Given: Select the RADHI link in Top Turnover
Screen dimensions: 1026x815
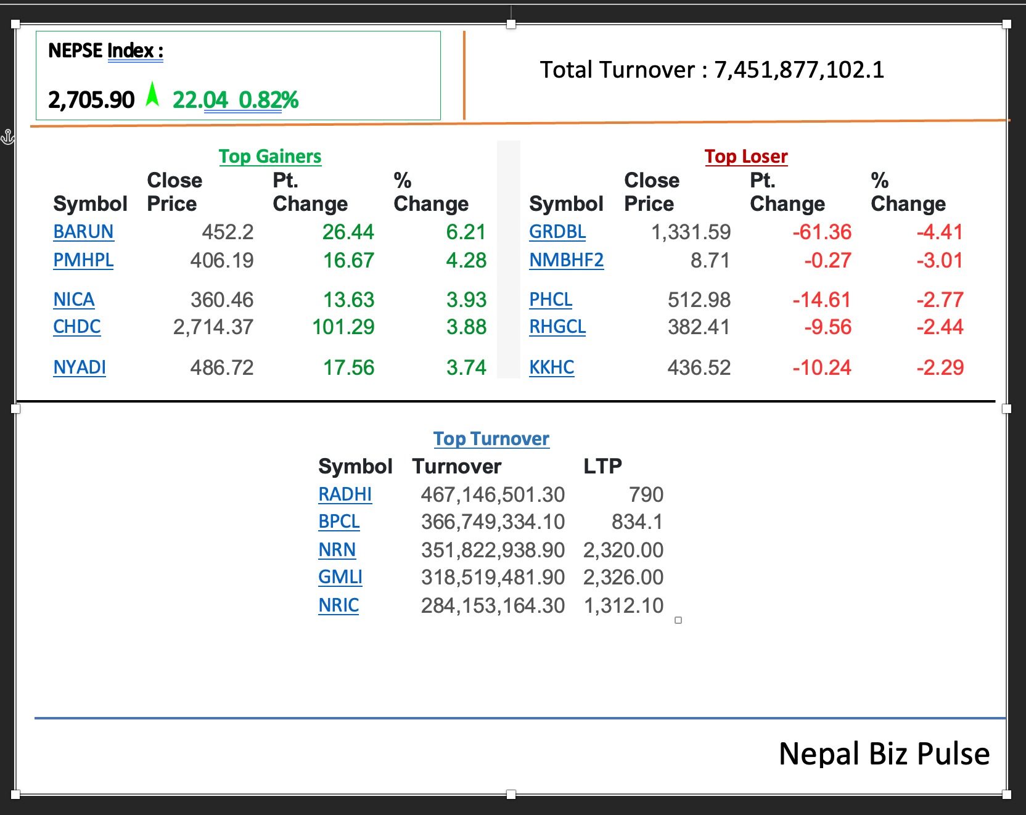Looking at the screenshot, I should tap(345, 494).
